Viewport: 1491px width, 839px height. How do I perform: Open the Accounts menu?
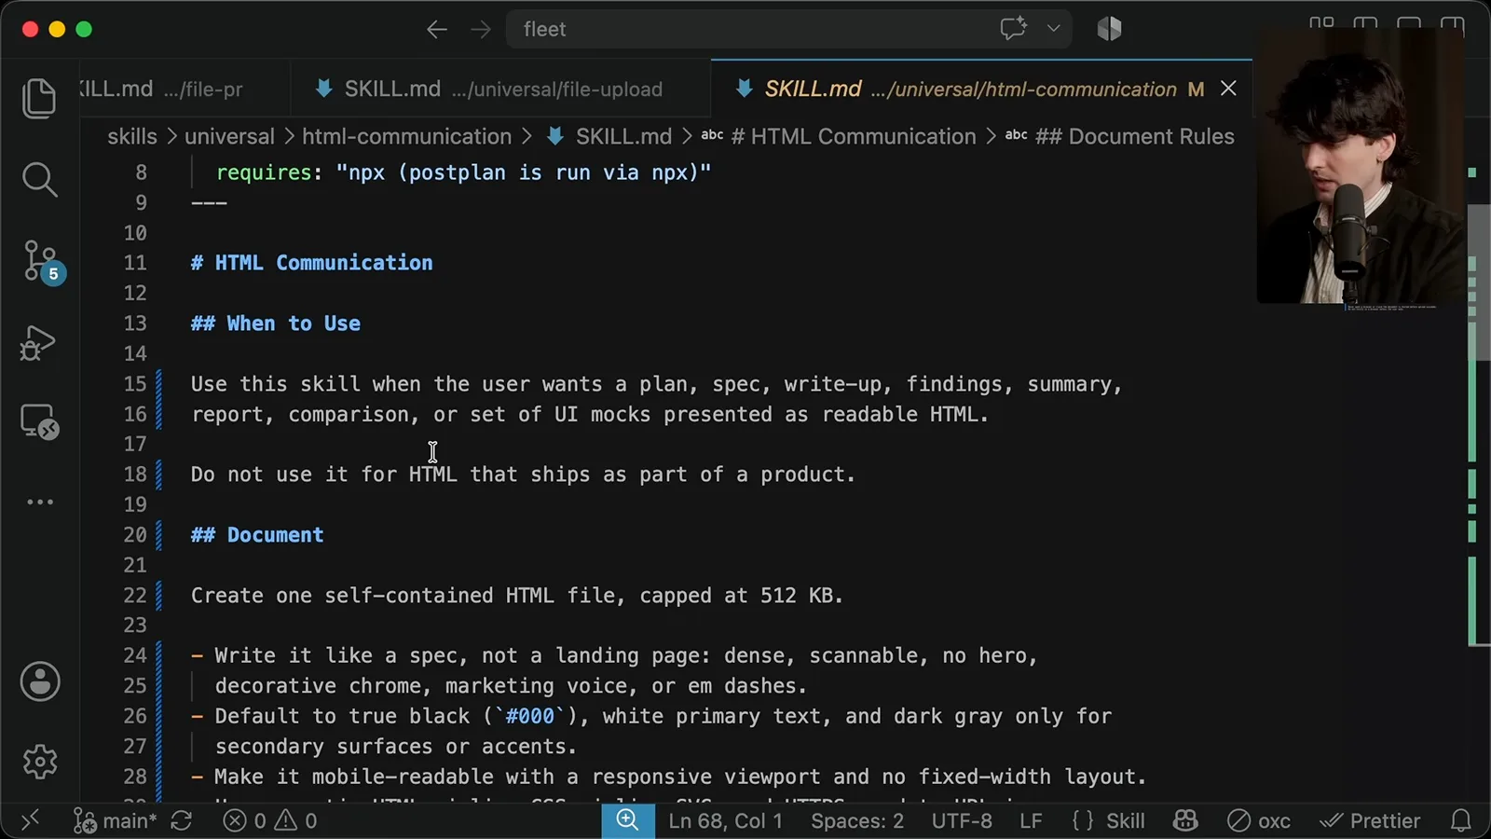[40, 681]
